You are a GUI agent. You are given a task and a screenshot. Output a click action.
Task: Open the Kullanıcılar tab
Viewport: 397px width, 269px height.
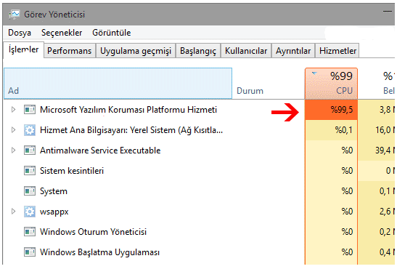point(246,51)
